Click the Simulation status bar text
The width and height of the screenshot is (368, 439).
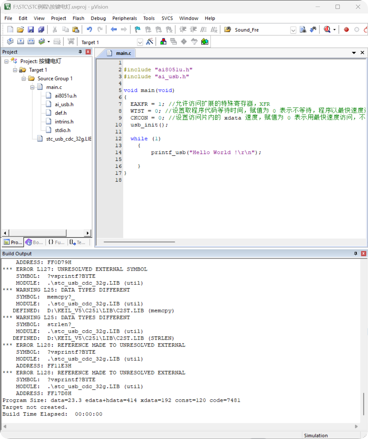pyautogui.click(x=316, y=436)
